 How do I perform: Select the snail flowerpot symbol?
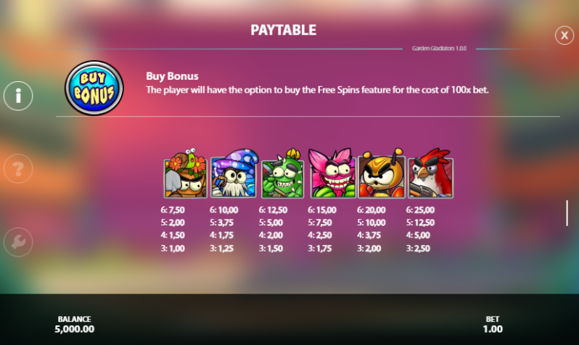[x=185, y=173]
